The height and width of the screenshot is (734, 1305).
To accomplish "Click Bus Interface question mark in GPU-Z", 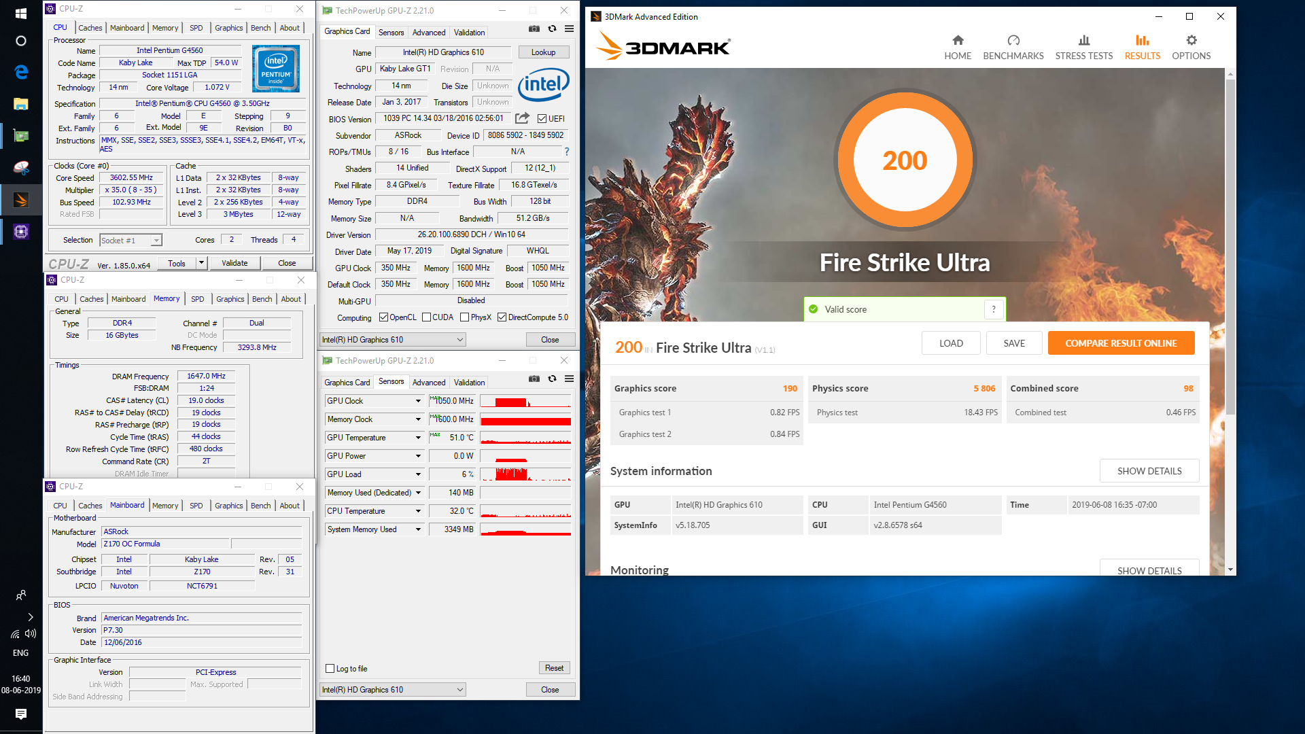I will click(567, 152).
